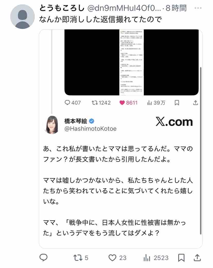Click repost icon showing 1242 reposts
Image resolution: width=213 pixels, height=268 pixels.
[x=101, y=103]
